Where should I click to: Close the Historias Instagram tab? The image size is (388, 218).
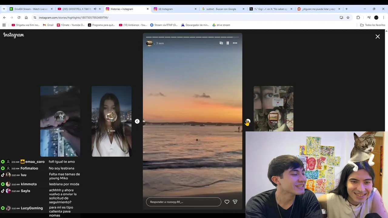tap(148, 9)
